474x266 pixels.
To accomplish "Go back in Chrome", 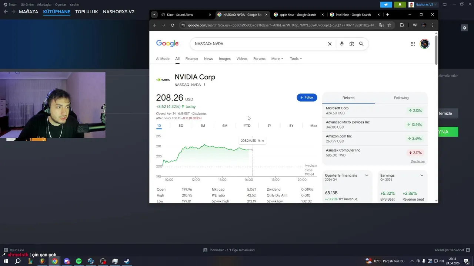I will 155,25.
